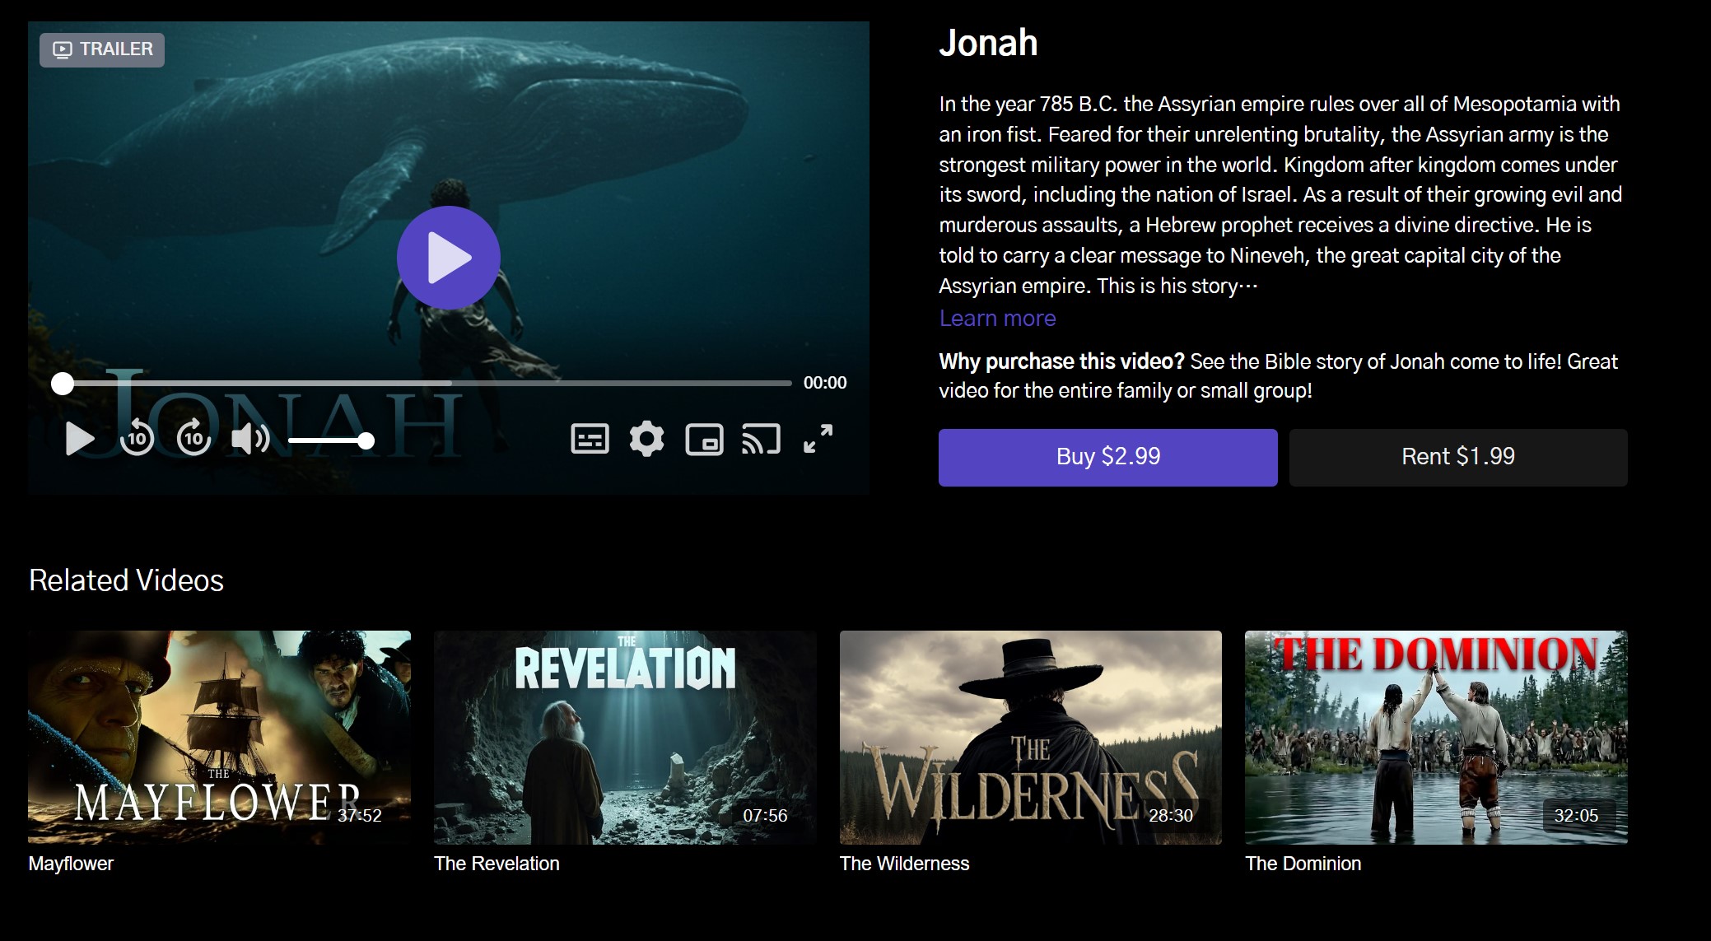Open player settings gear menu

click(646, 439)
